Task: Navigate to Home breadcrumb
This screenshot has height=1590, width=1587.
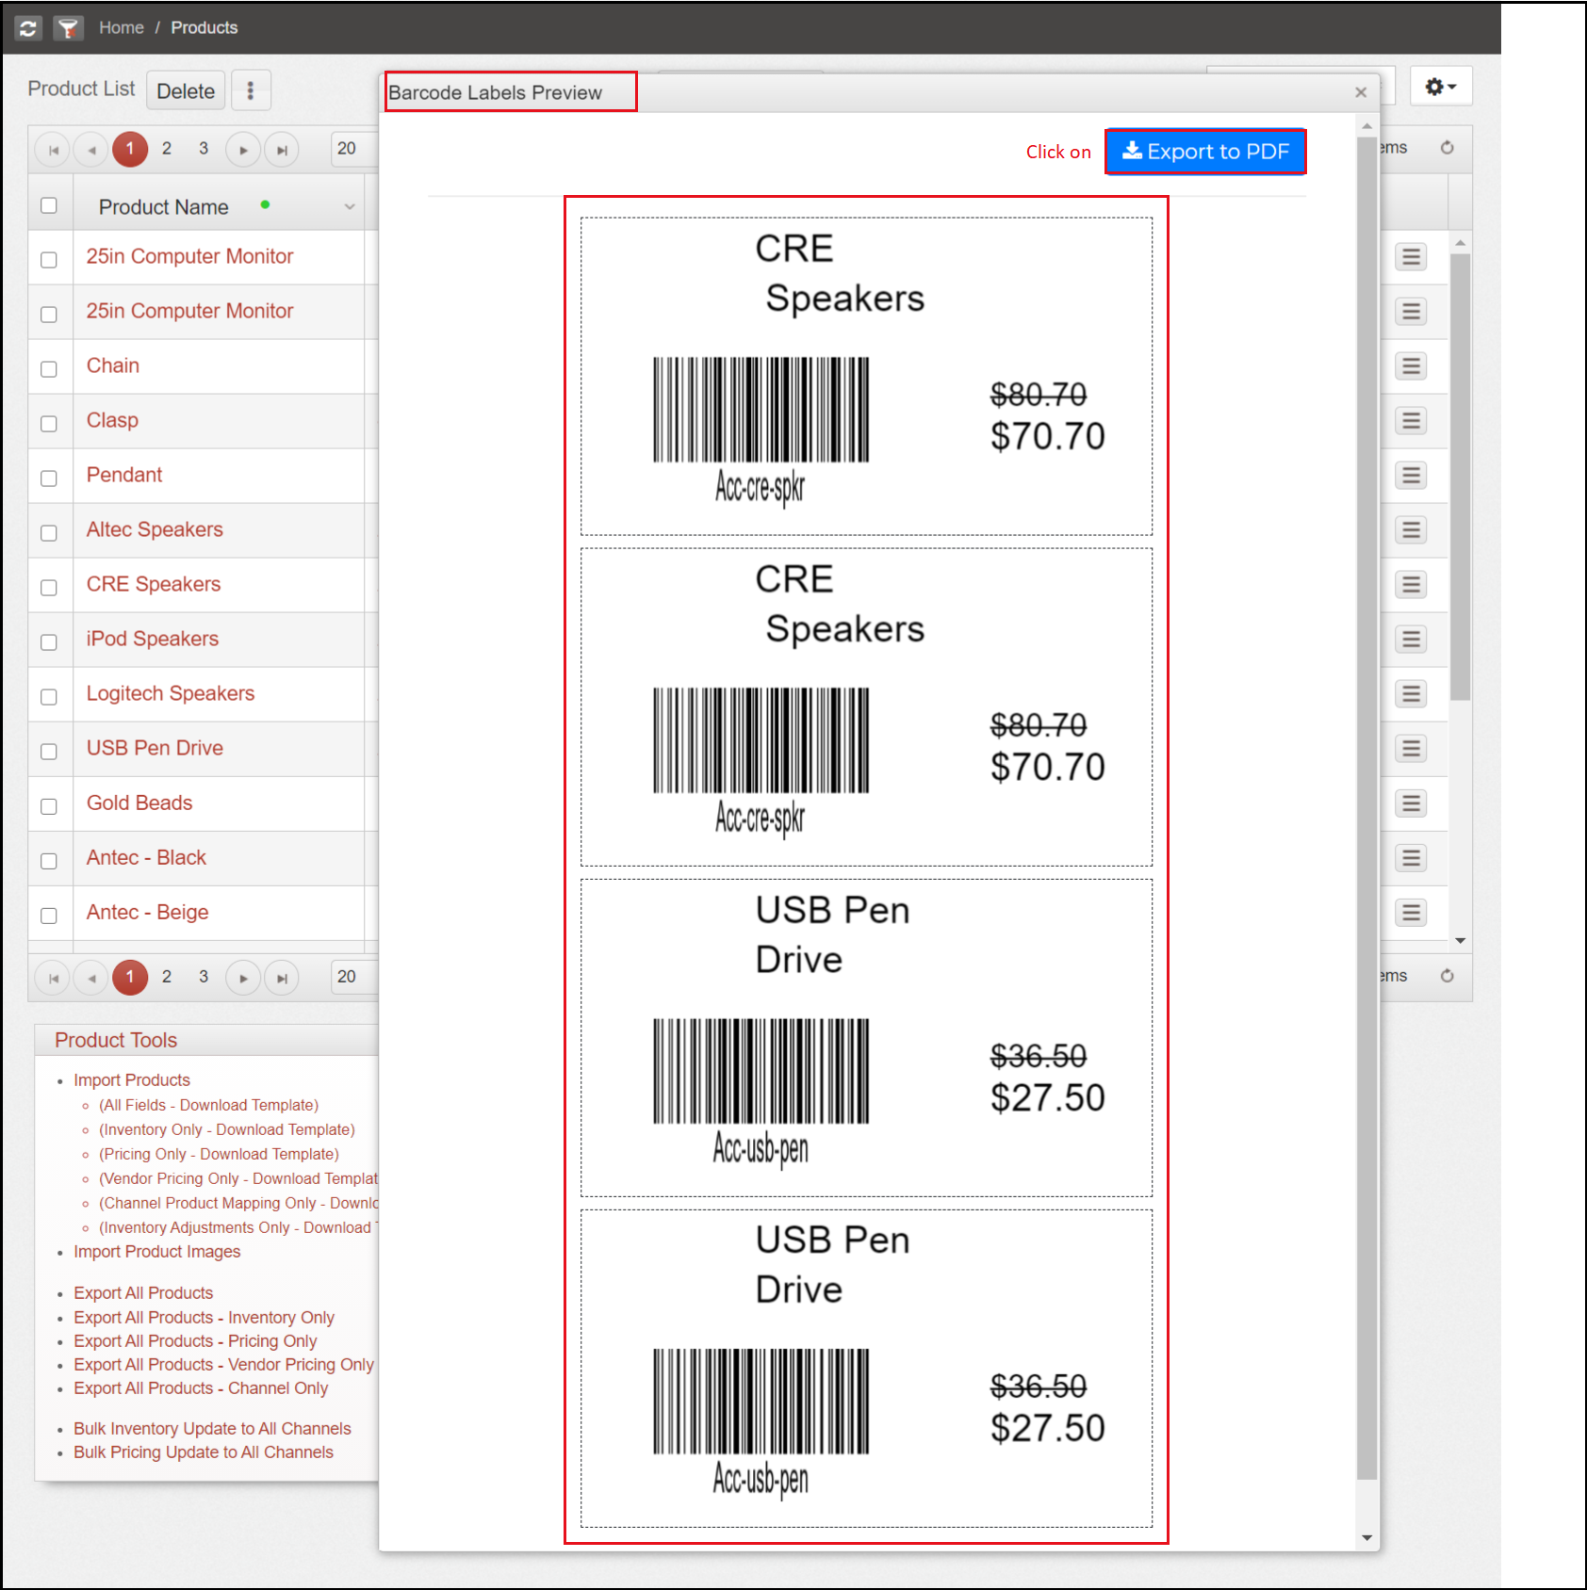Action: (122, 28)
